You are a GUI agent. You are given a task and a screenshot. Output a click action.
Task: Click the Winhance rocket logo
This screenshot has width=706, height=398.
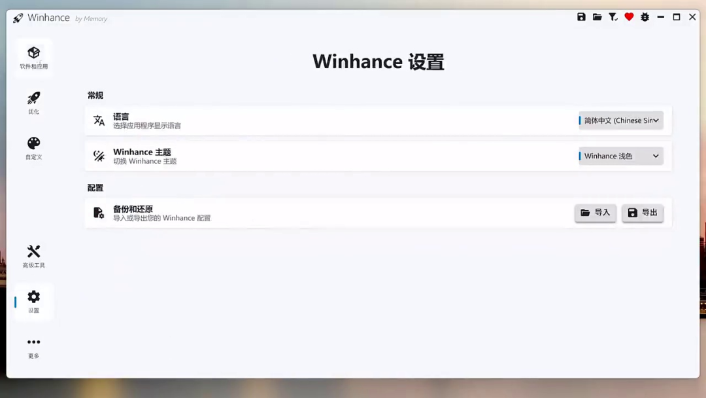(18, 18)
